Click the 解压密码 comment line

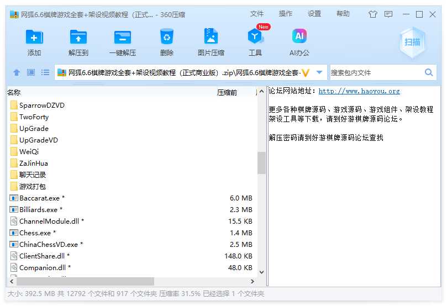tap(326, 138)
